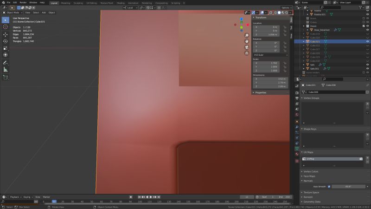Open the Modifier properties wrench icon
The height and width of the screenshot is (209, 371).
coord(297,127)
